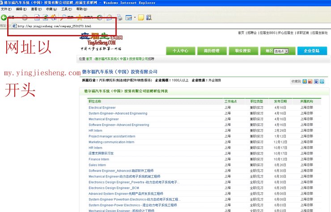331x212 pixels.
Task: Click the 简历管理 green tab
Action: (x=212, y=51)
